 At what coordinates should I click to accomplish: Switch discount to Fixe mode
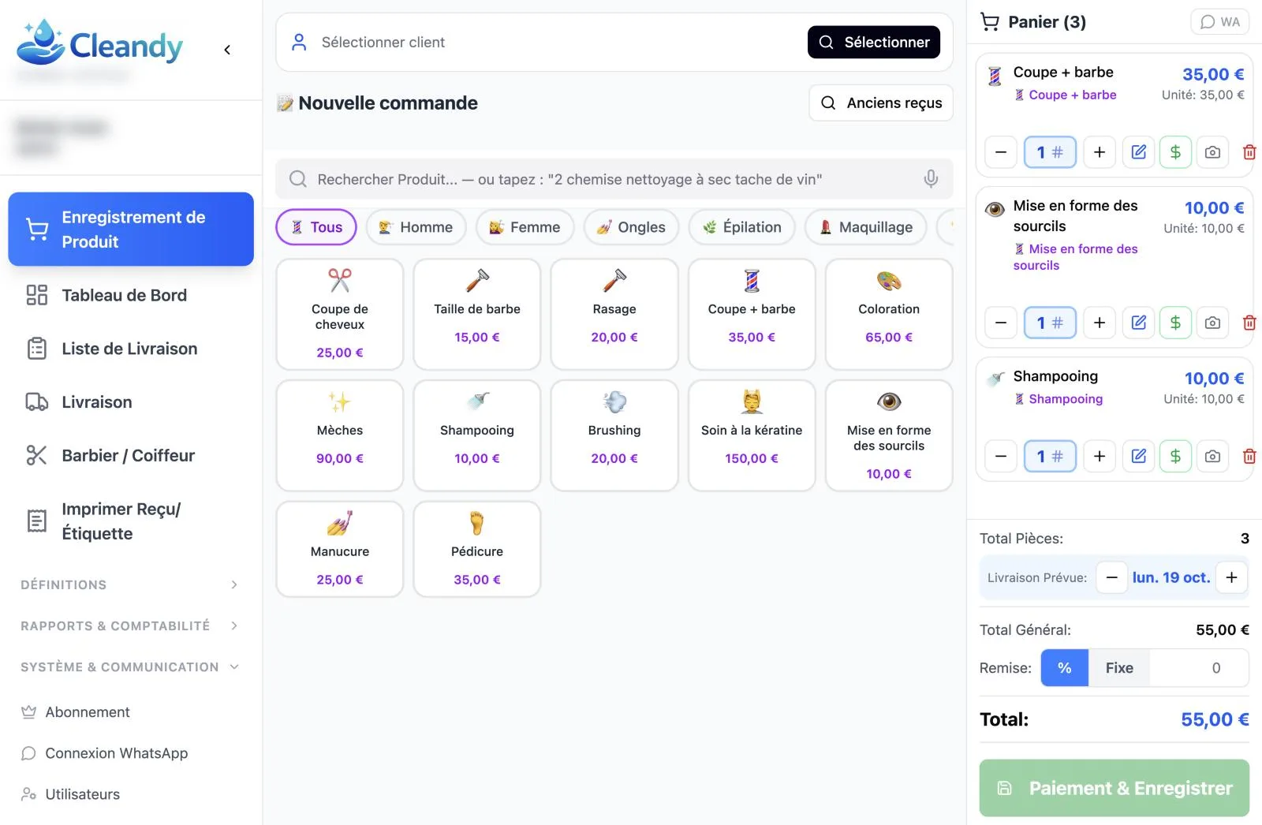[x=1119, y=668]
